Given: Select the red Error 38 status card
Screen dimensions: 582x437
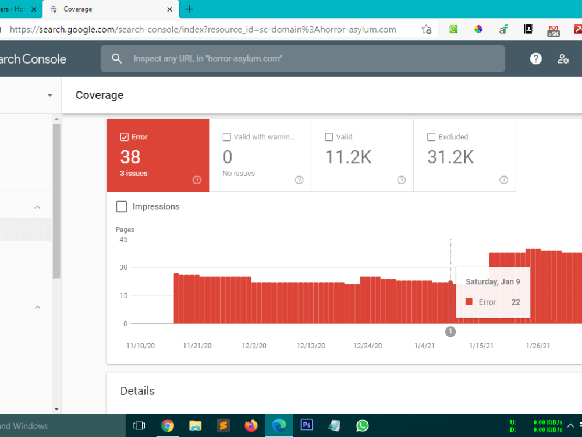Looking at the screenshot, I should [x=158, y=156].
